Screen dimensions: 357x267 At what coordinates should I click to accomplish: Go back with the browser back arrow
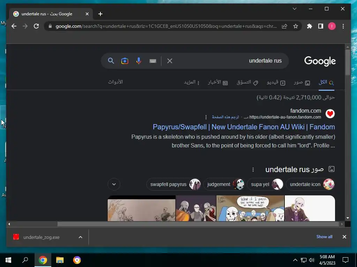[x=14, y=26]
